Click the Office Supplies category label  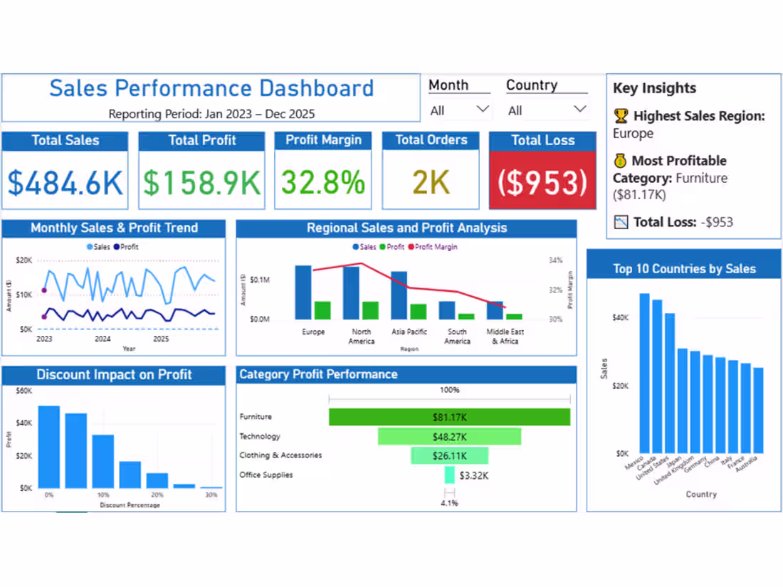coord(266,475)
